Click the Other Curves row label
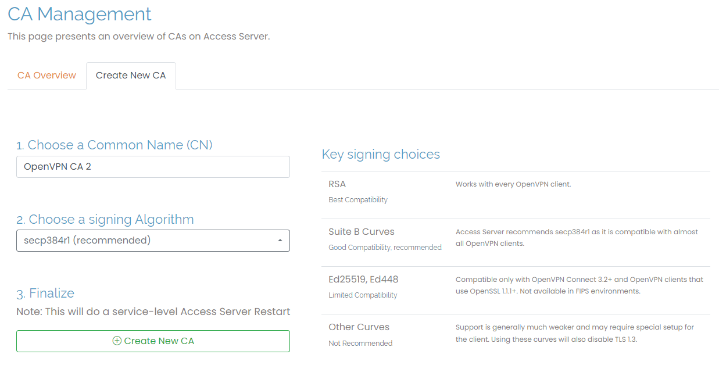The height and width of the screenshot is (372, 719). (x=359, y=327)
